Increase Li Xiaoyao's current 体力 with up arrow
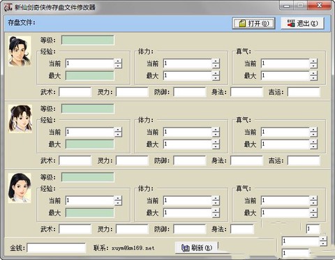 coord(216,61)
